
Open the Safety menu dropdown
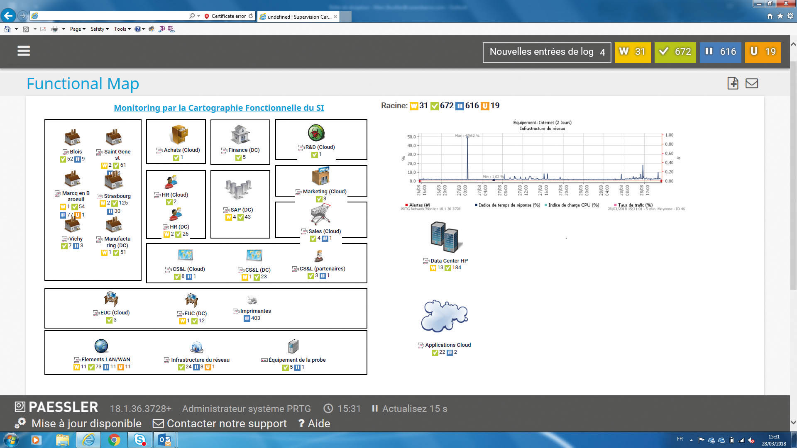pos(100,29)
